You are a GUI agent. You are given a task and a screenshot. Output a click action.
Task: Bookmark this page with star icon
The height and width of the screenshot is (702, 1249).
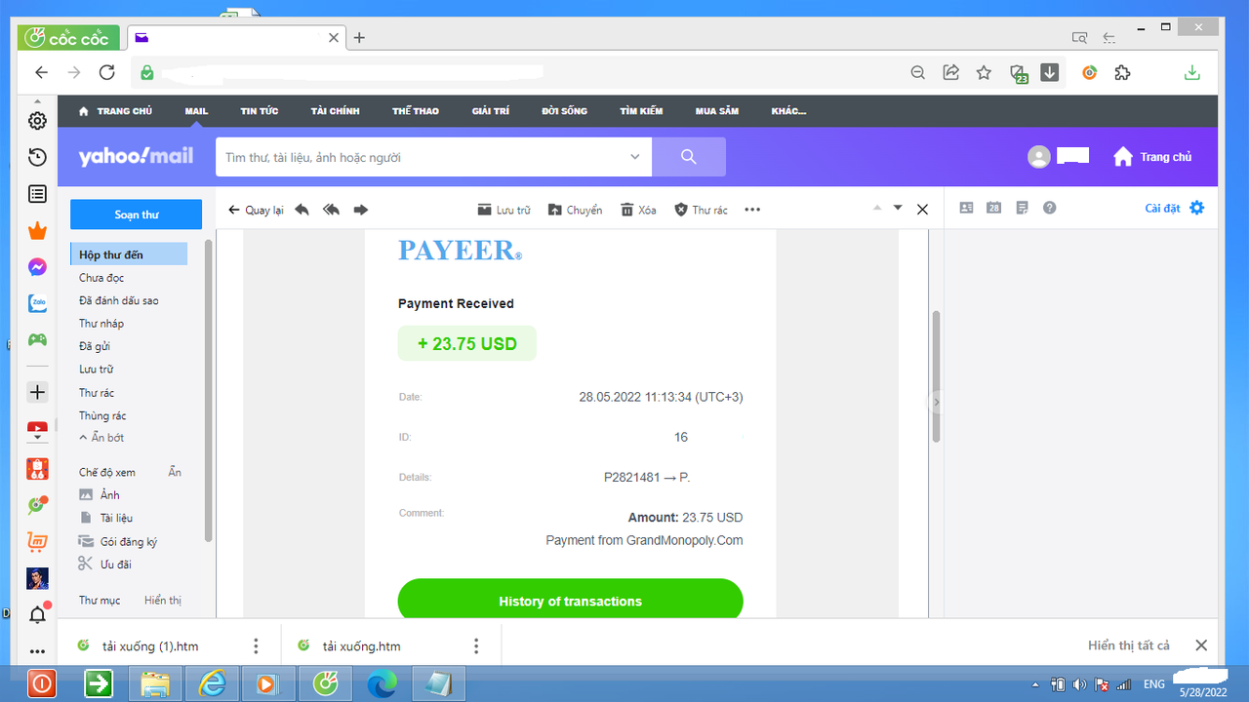point(984,72)
